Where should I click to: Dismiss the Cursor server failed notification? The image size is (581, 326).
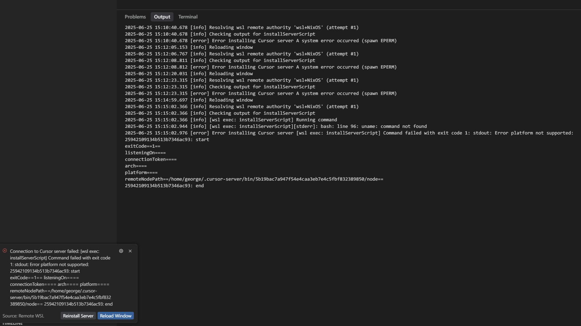coord(130,251)
